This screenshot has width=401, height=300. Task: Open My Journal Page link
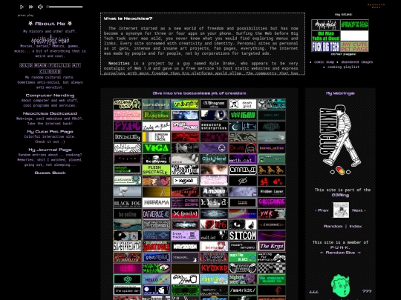[x=50, y=150]
